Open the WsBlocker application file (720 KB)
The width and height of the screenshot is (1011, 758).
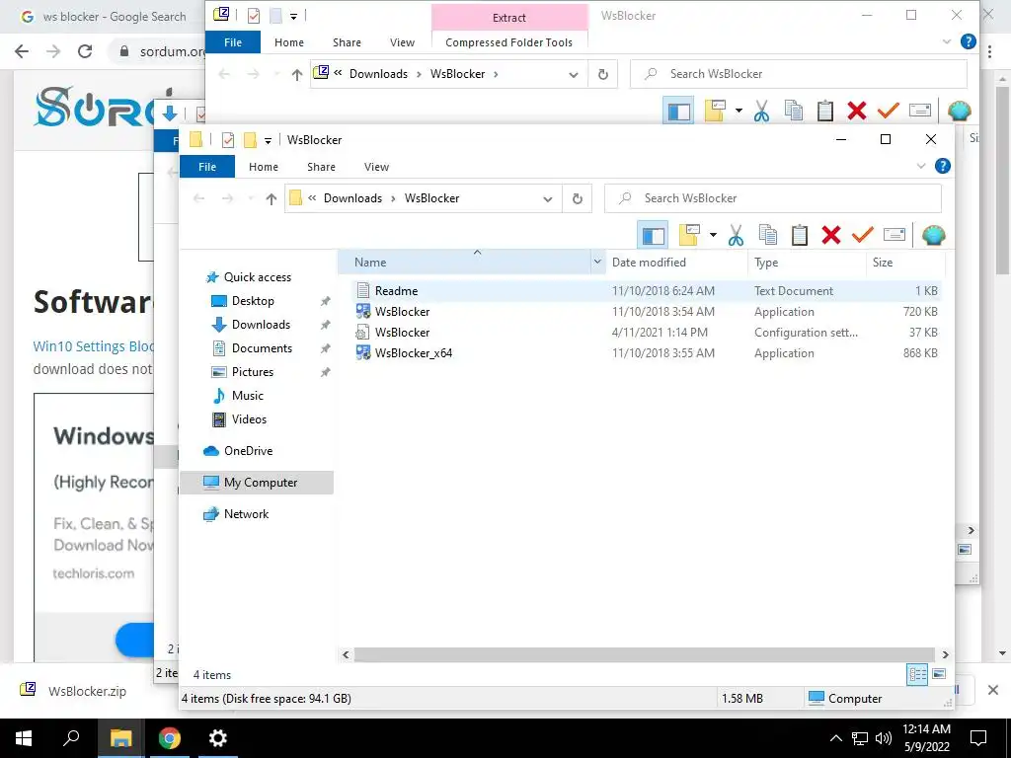[403, 311]
